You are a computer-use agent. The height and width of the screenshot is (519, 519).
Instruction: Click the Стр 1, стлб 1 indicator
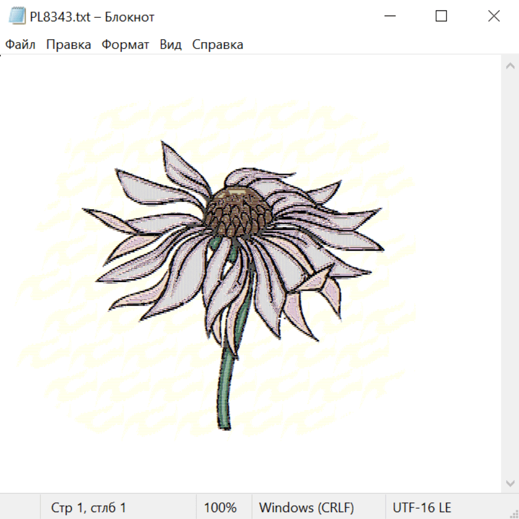89,507
